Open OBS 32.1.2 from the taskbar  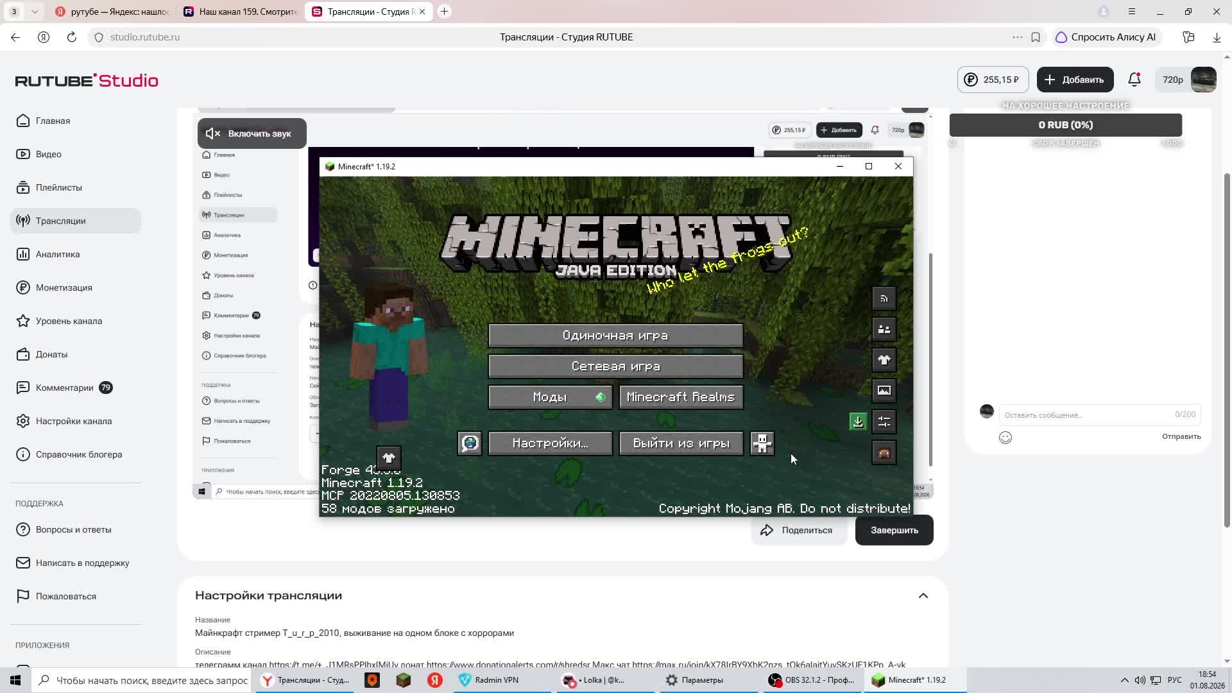814,680
